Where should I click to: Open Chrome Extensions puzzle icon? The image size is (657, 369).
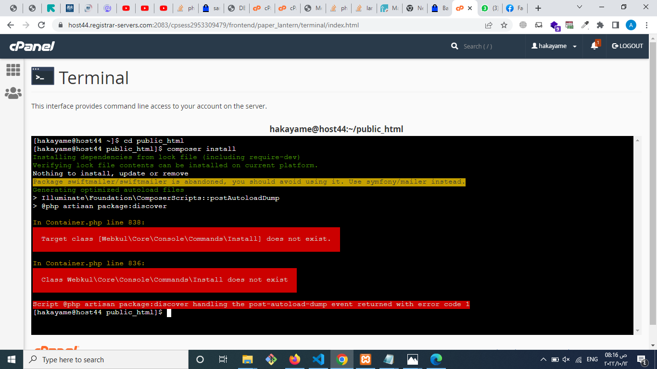(x=600, y=25)
